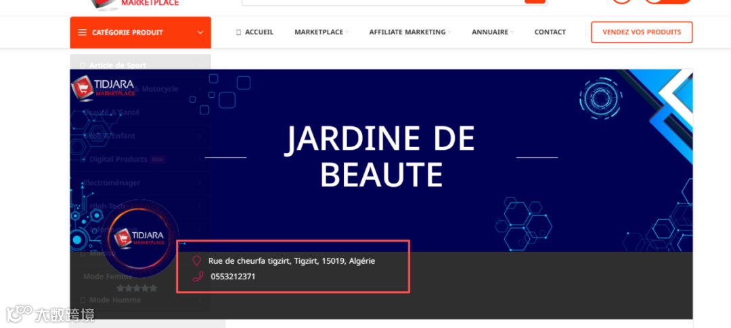The height and width of the screenshot is (328, 731).
Task: Open the hamburger icon in Catégorie Produit
Action: pos(82,32)
